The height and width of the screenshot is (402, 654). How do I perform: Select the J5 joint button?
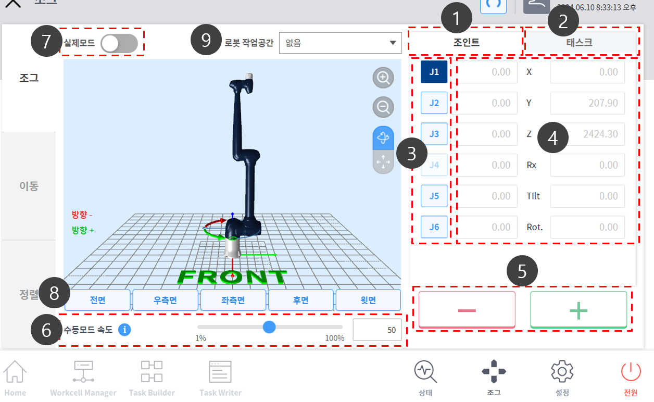(x=434, y=196)
